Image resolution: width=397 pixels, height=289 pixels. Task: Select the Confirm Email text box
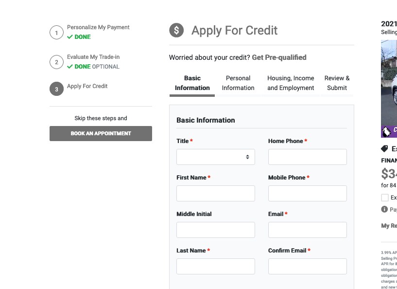pyautogui.click(x=308, y=267)
